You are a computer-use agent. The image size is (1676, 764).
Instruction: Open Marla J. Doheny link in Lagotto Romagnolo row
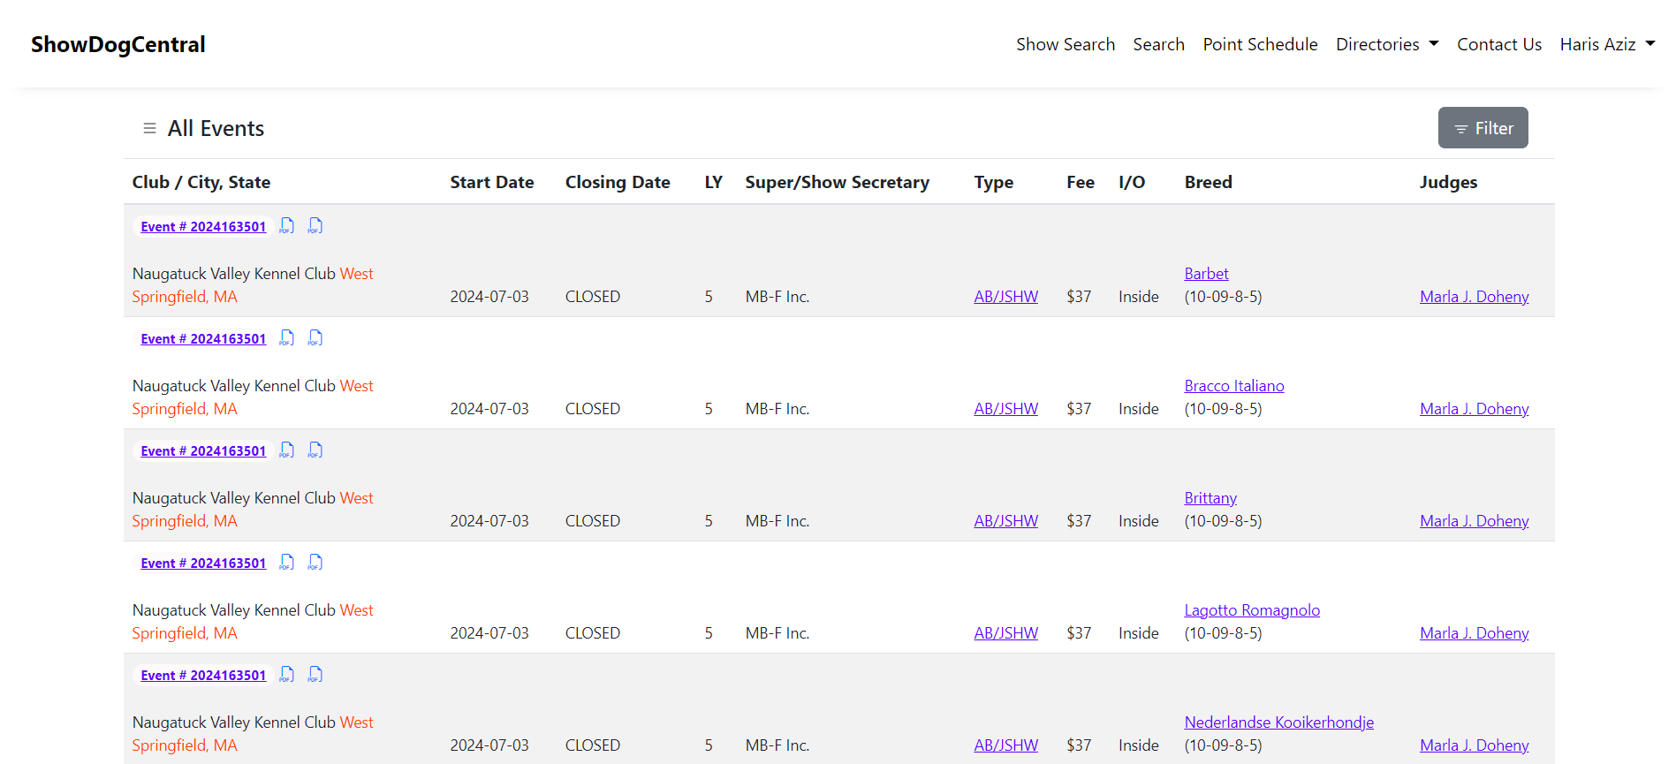1475,633
